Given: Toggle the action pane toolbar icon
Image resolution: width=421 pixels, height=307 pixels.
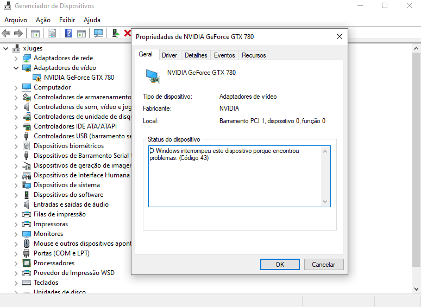Looking at the screenshot, I should [81, 34].
